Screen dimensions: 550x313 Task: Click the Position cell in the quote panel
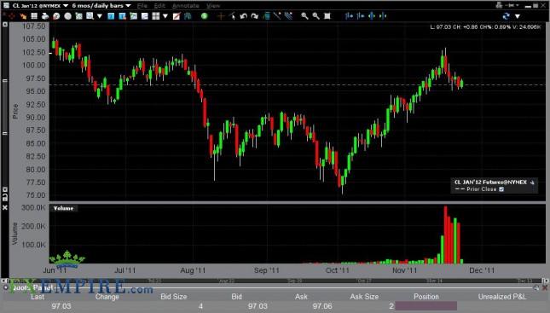[x=426, y=305]
